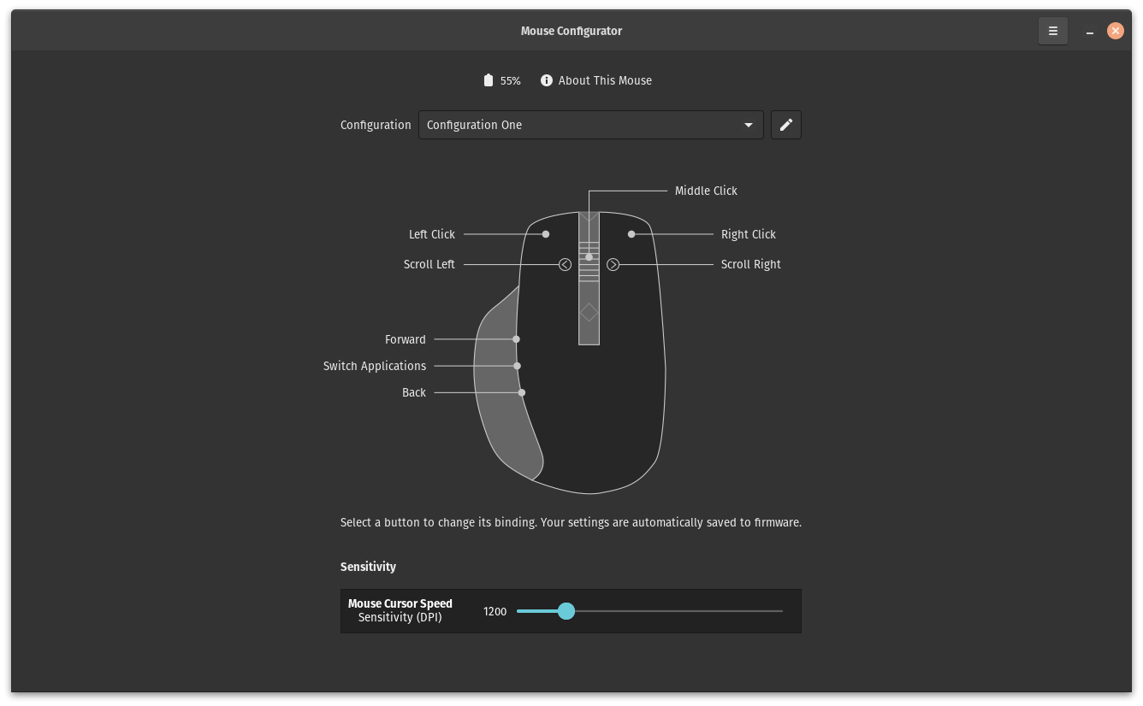Click the battery level icon
The height and width of the screenshot is (706, 1143).
click(x=489, y=80)
